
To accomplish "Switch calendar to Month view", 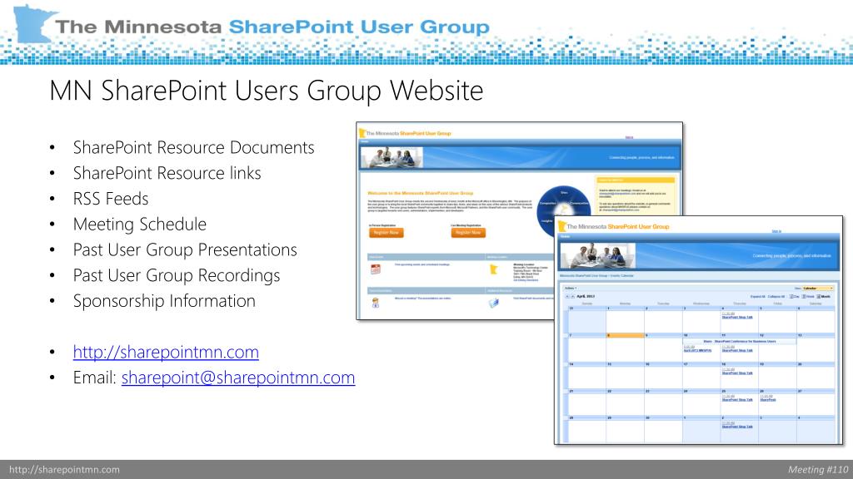I will (x=824, y=297).
